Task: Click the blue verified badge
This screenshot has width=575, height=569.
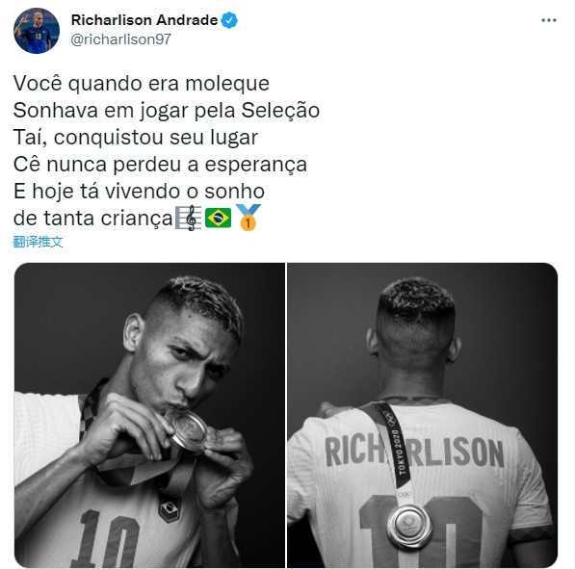Action: 229,20
